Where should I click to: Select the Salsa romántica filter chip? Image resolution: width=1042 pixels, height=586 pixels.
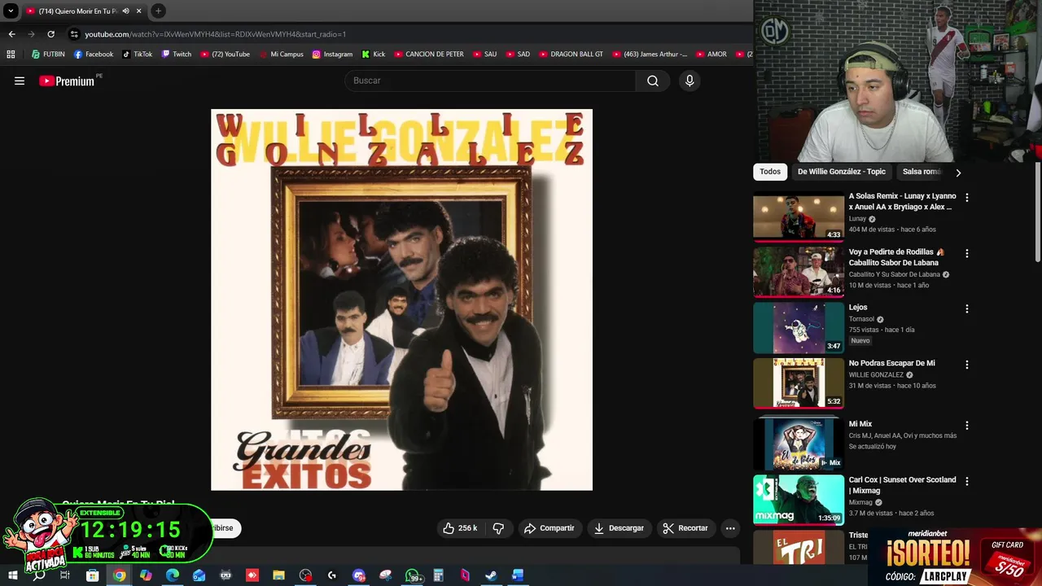[921, 172]
